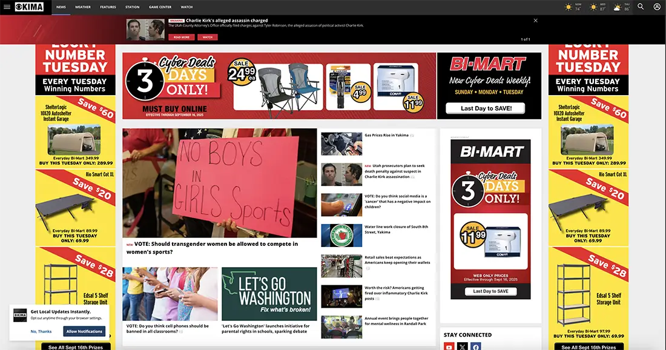Image resolution: width=666 pixels, height=350 pixels.
Task: Open the X (Twitter) icon under Stay Connected
Action: click(x=463, y=346)
